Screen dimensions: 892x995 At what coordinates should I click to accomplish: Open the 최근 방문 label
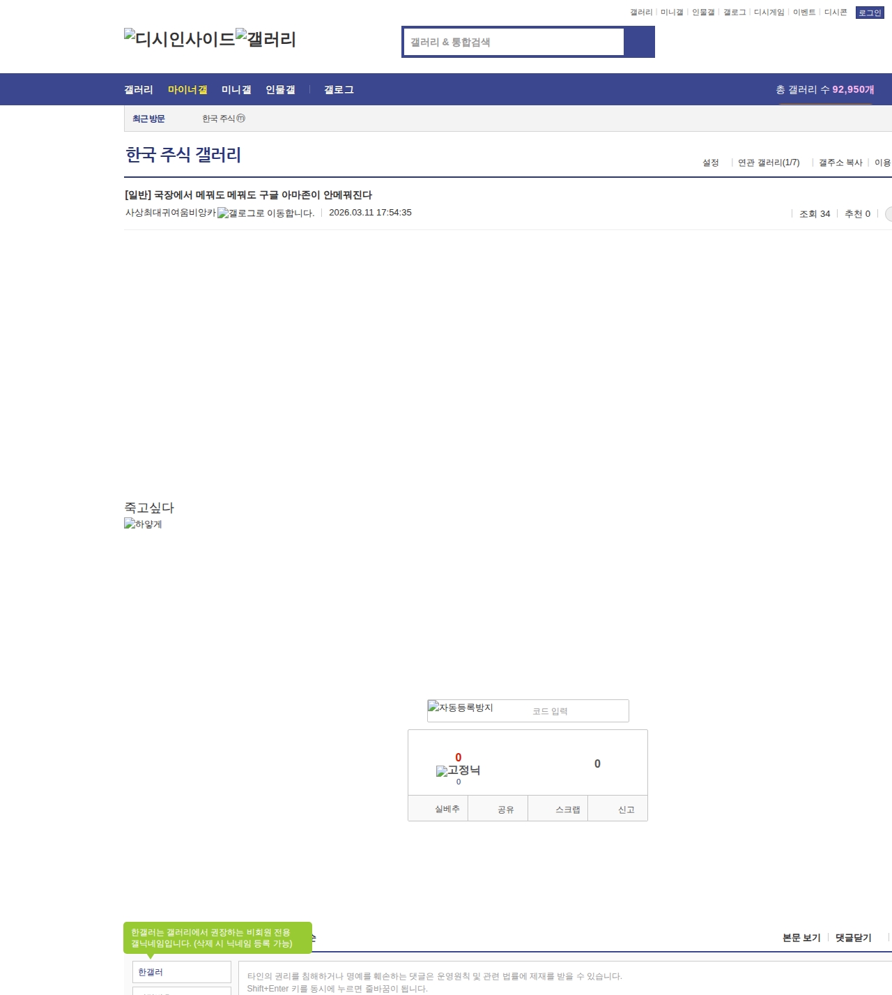tap(148, 119)
